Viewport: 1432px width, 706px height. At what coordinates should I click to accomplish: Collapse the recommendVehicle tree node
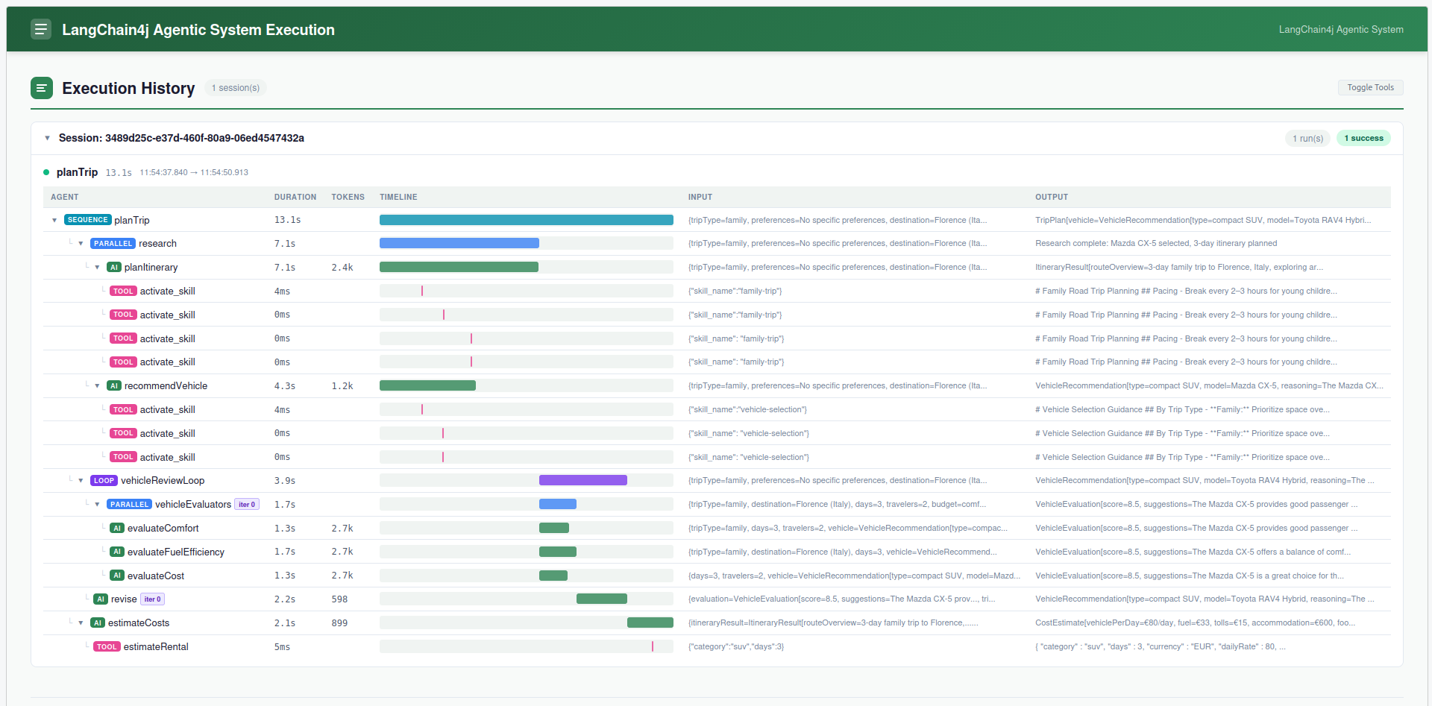pyautogui.click(x=97, y=386)
